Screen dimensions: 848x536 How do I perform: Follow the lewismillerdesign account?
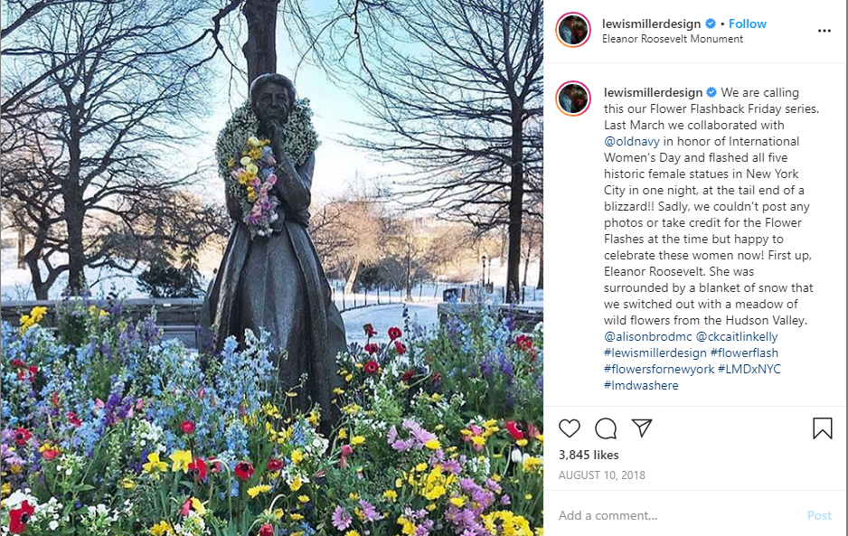pyautogui.click(x=748, y=24)
